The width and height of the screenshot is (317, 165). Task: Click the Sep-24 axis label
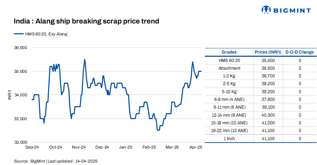[x=32, y=147]
